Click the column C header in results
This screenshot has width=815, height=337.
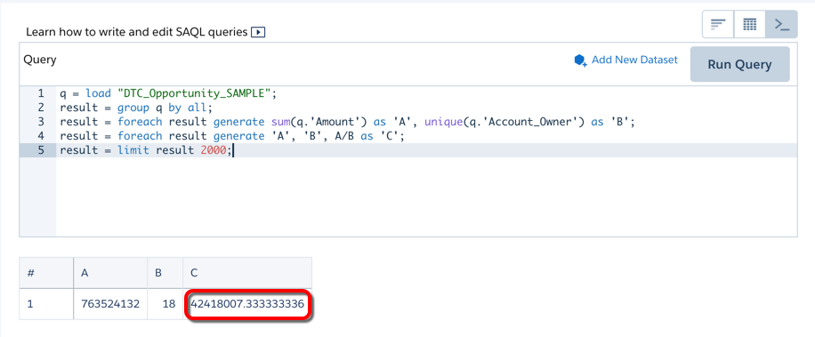tap(247, 273)
